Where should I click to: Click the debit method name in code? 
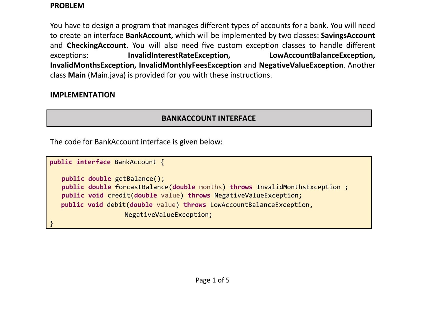click(116, 205)
